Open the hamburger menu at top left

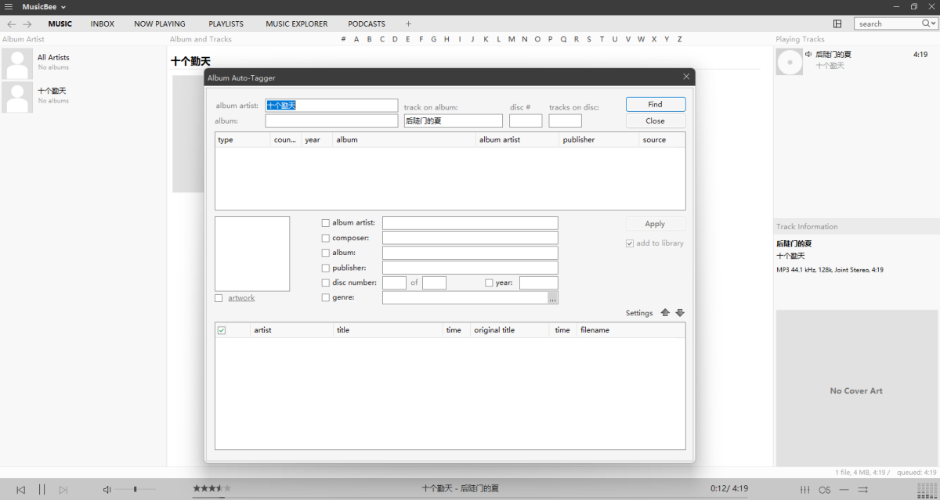(9, 7)
